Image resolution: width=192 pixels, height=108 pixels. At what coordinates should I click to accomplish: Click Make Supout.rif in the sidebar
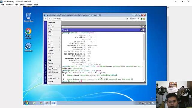pos(53,78)
